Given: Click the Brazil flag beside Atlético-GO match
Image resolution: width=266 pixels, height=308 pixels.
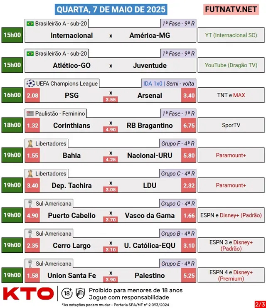Looking at the screenshot, I should click(x=30, y=54).
